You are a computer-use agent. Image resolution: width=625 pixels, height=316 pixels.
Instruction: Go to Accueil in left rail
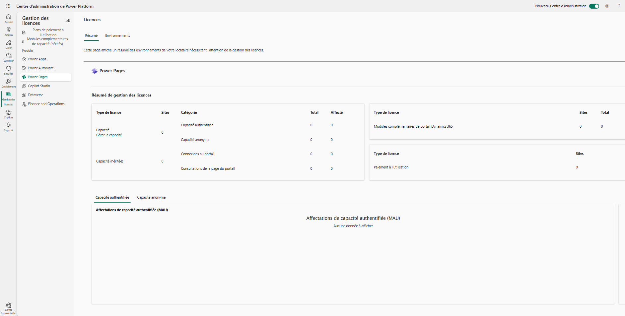tap(9, 19)
